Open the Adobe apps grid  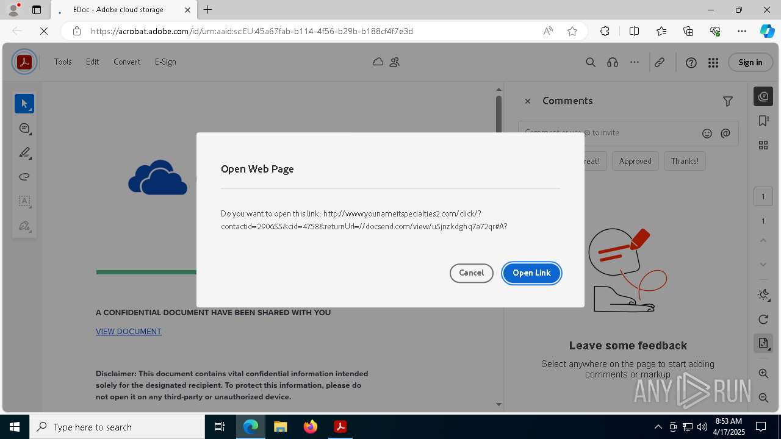(x=713, y=62)
